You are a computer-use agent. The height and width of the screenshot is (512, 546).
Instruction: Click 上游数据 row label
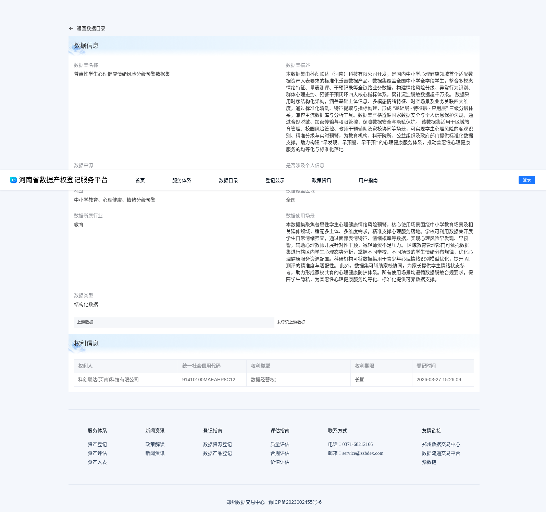(x=174, y=322)
